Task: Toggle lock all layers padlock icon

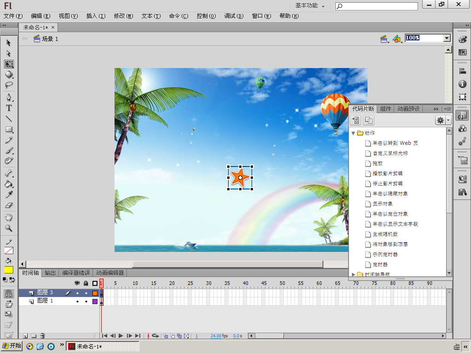Action: coord(86,283)
